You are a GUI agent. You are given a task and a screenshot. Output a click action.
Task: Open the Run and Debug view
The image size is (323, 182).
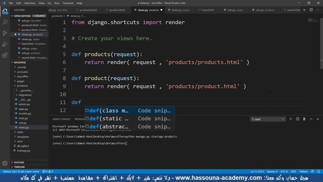(x=5, y=44)
